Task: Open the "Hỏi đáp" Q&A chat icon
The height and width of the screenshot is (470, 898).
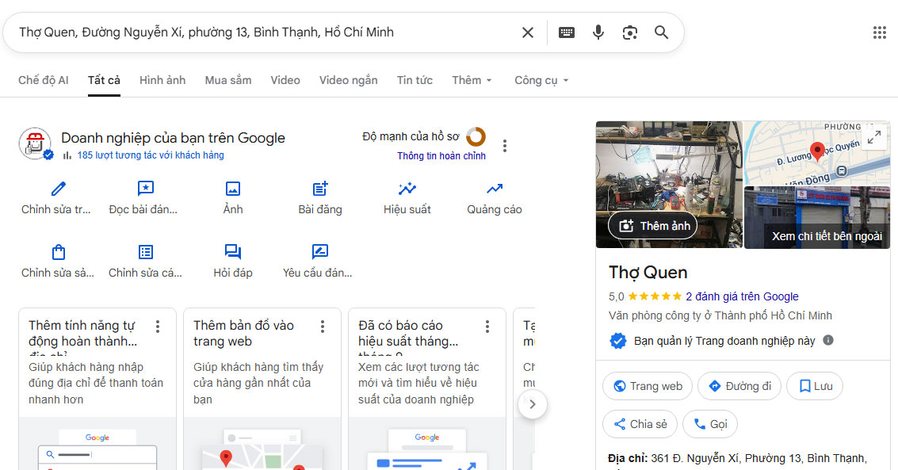Action: pos(232,250)
